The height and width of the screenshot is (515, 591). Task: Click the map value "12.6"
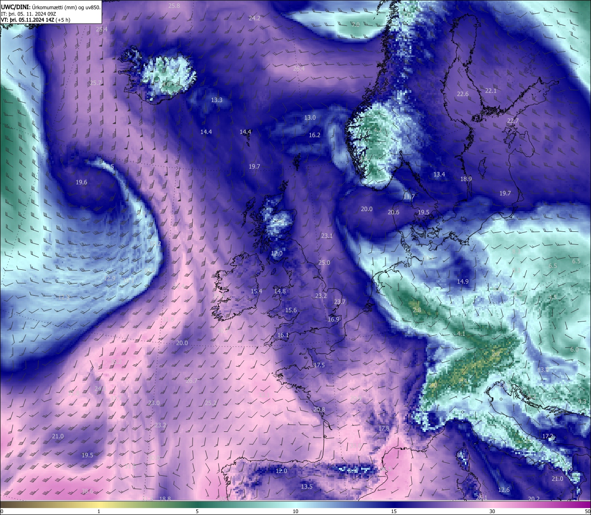[504, 490]
